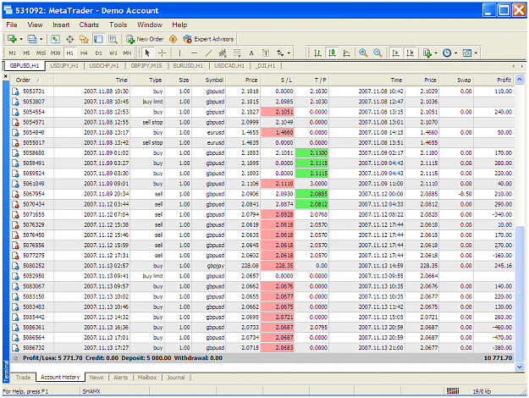Set timeframe to M30
The width and height of the screenshot is (529, 398).
55,53
